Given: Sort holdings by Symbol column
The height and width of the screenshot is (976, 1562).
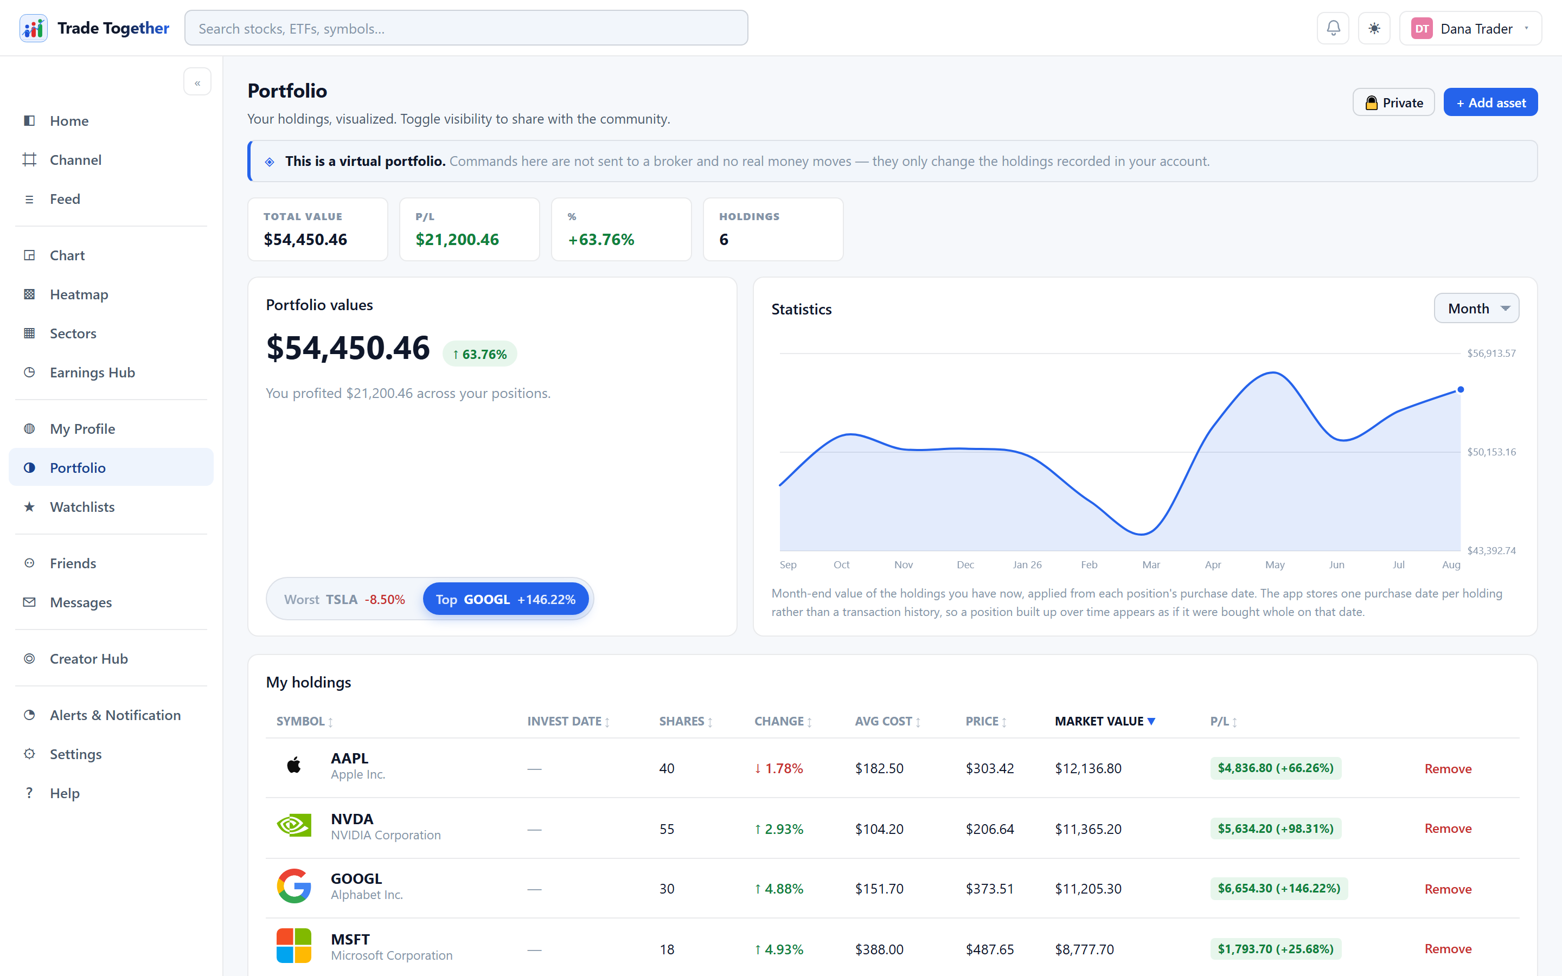Looking at the screenshot, I should point(305,722).
